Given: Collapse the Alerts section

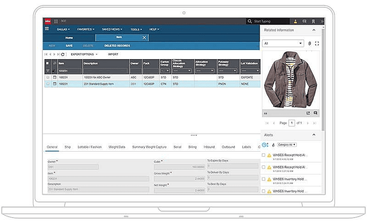Looking at the screenshot, I should point(314,135).
